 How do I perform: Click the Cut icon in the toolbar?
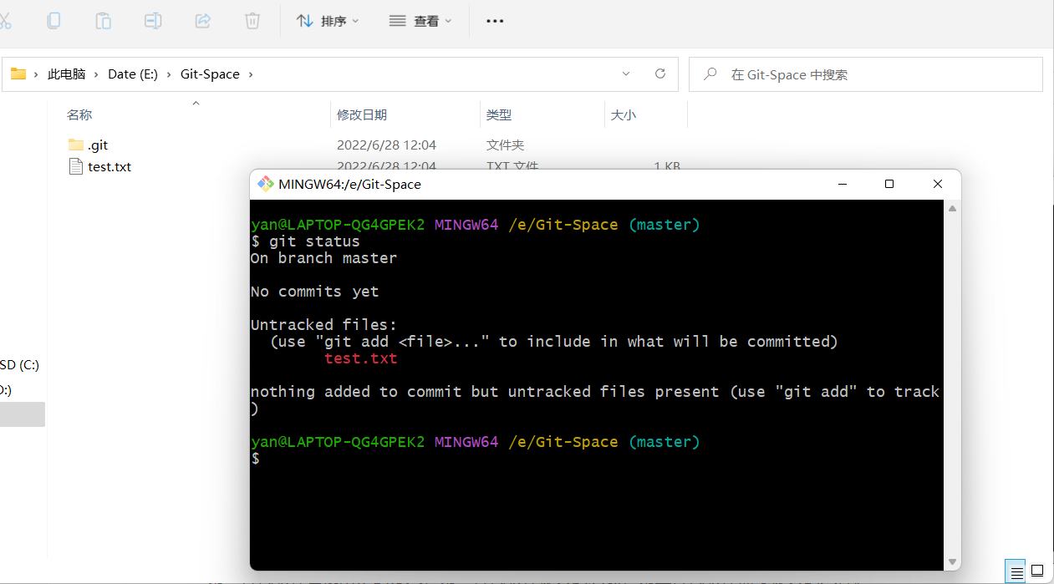point(7,21)
